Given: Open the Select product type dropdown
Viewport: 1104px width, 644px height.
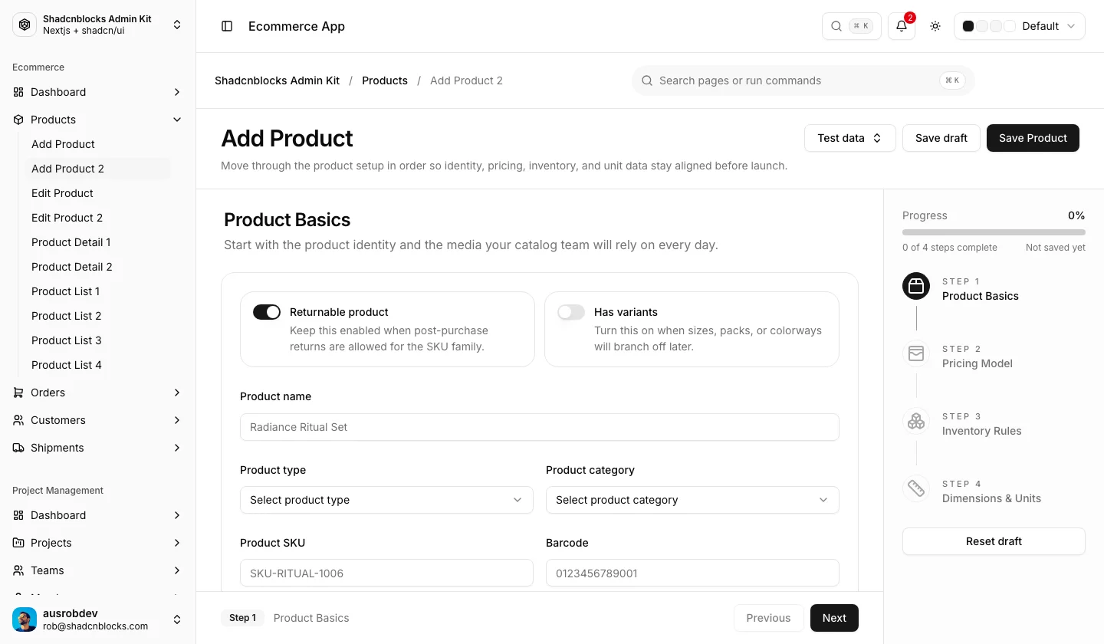Looking at the screenshot, I should (x=386, y=500).
